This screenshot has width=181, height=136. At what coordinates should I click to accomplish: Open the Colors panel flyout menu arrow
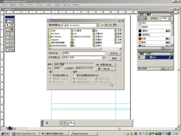172,15
